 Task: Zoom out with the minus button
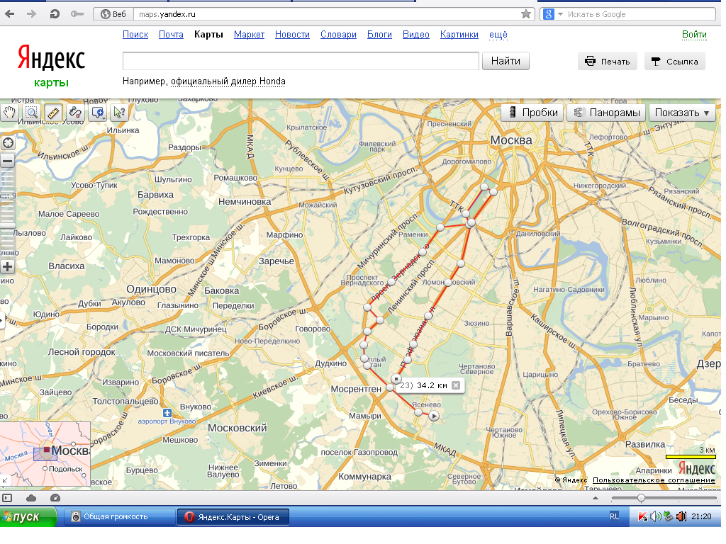[x=9, y=161]
